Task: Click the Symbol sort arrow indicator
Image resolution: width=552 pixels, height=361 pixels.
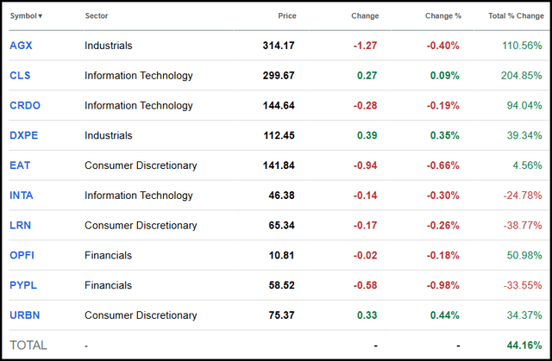Action: coord(41,16)
